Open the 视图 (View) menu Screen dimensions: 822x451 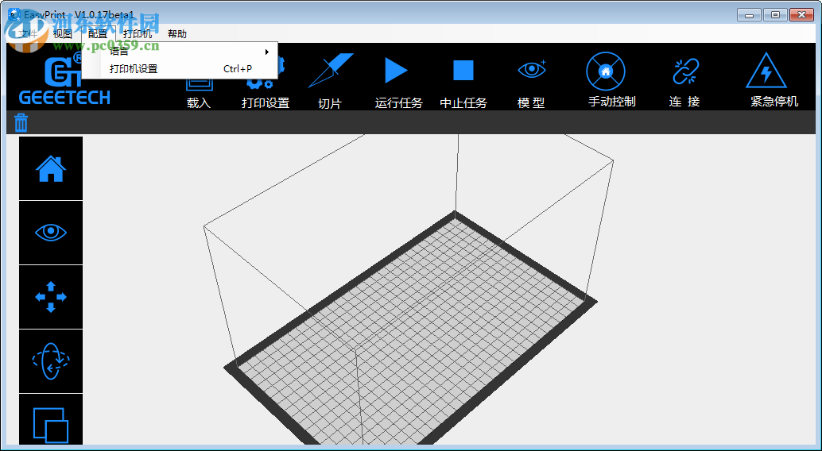[x=62, y=34]
